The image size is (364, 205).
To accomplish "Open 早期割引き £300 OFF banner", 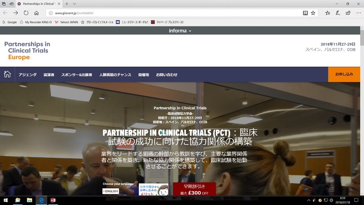I will 194,189.
